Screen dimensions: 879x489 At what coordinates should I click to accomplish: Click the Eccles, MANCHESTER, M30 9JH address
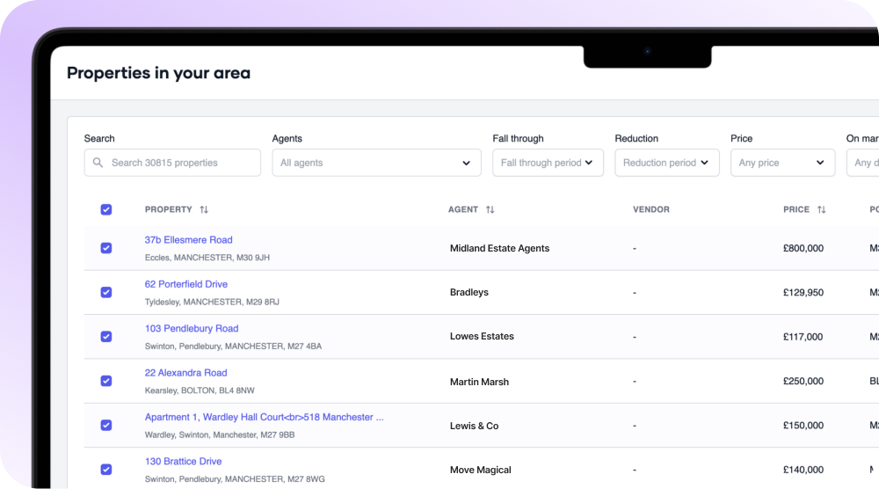(207, 258)
